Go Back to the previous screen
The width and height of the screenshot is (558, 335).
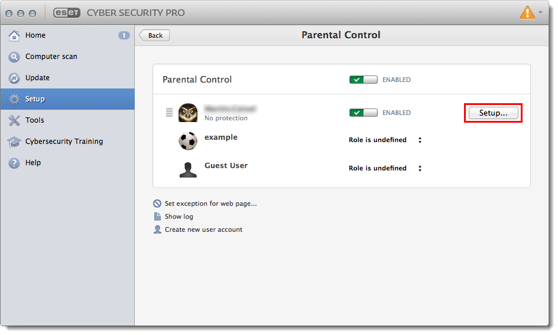pos(155,35)
